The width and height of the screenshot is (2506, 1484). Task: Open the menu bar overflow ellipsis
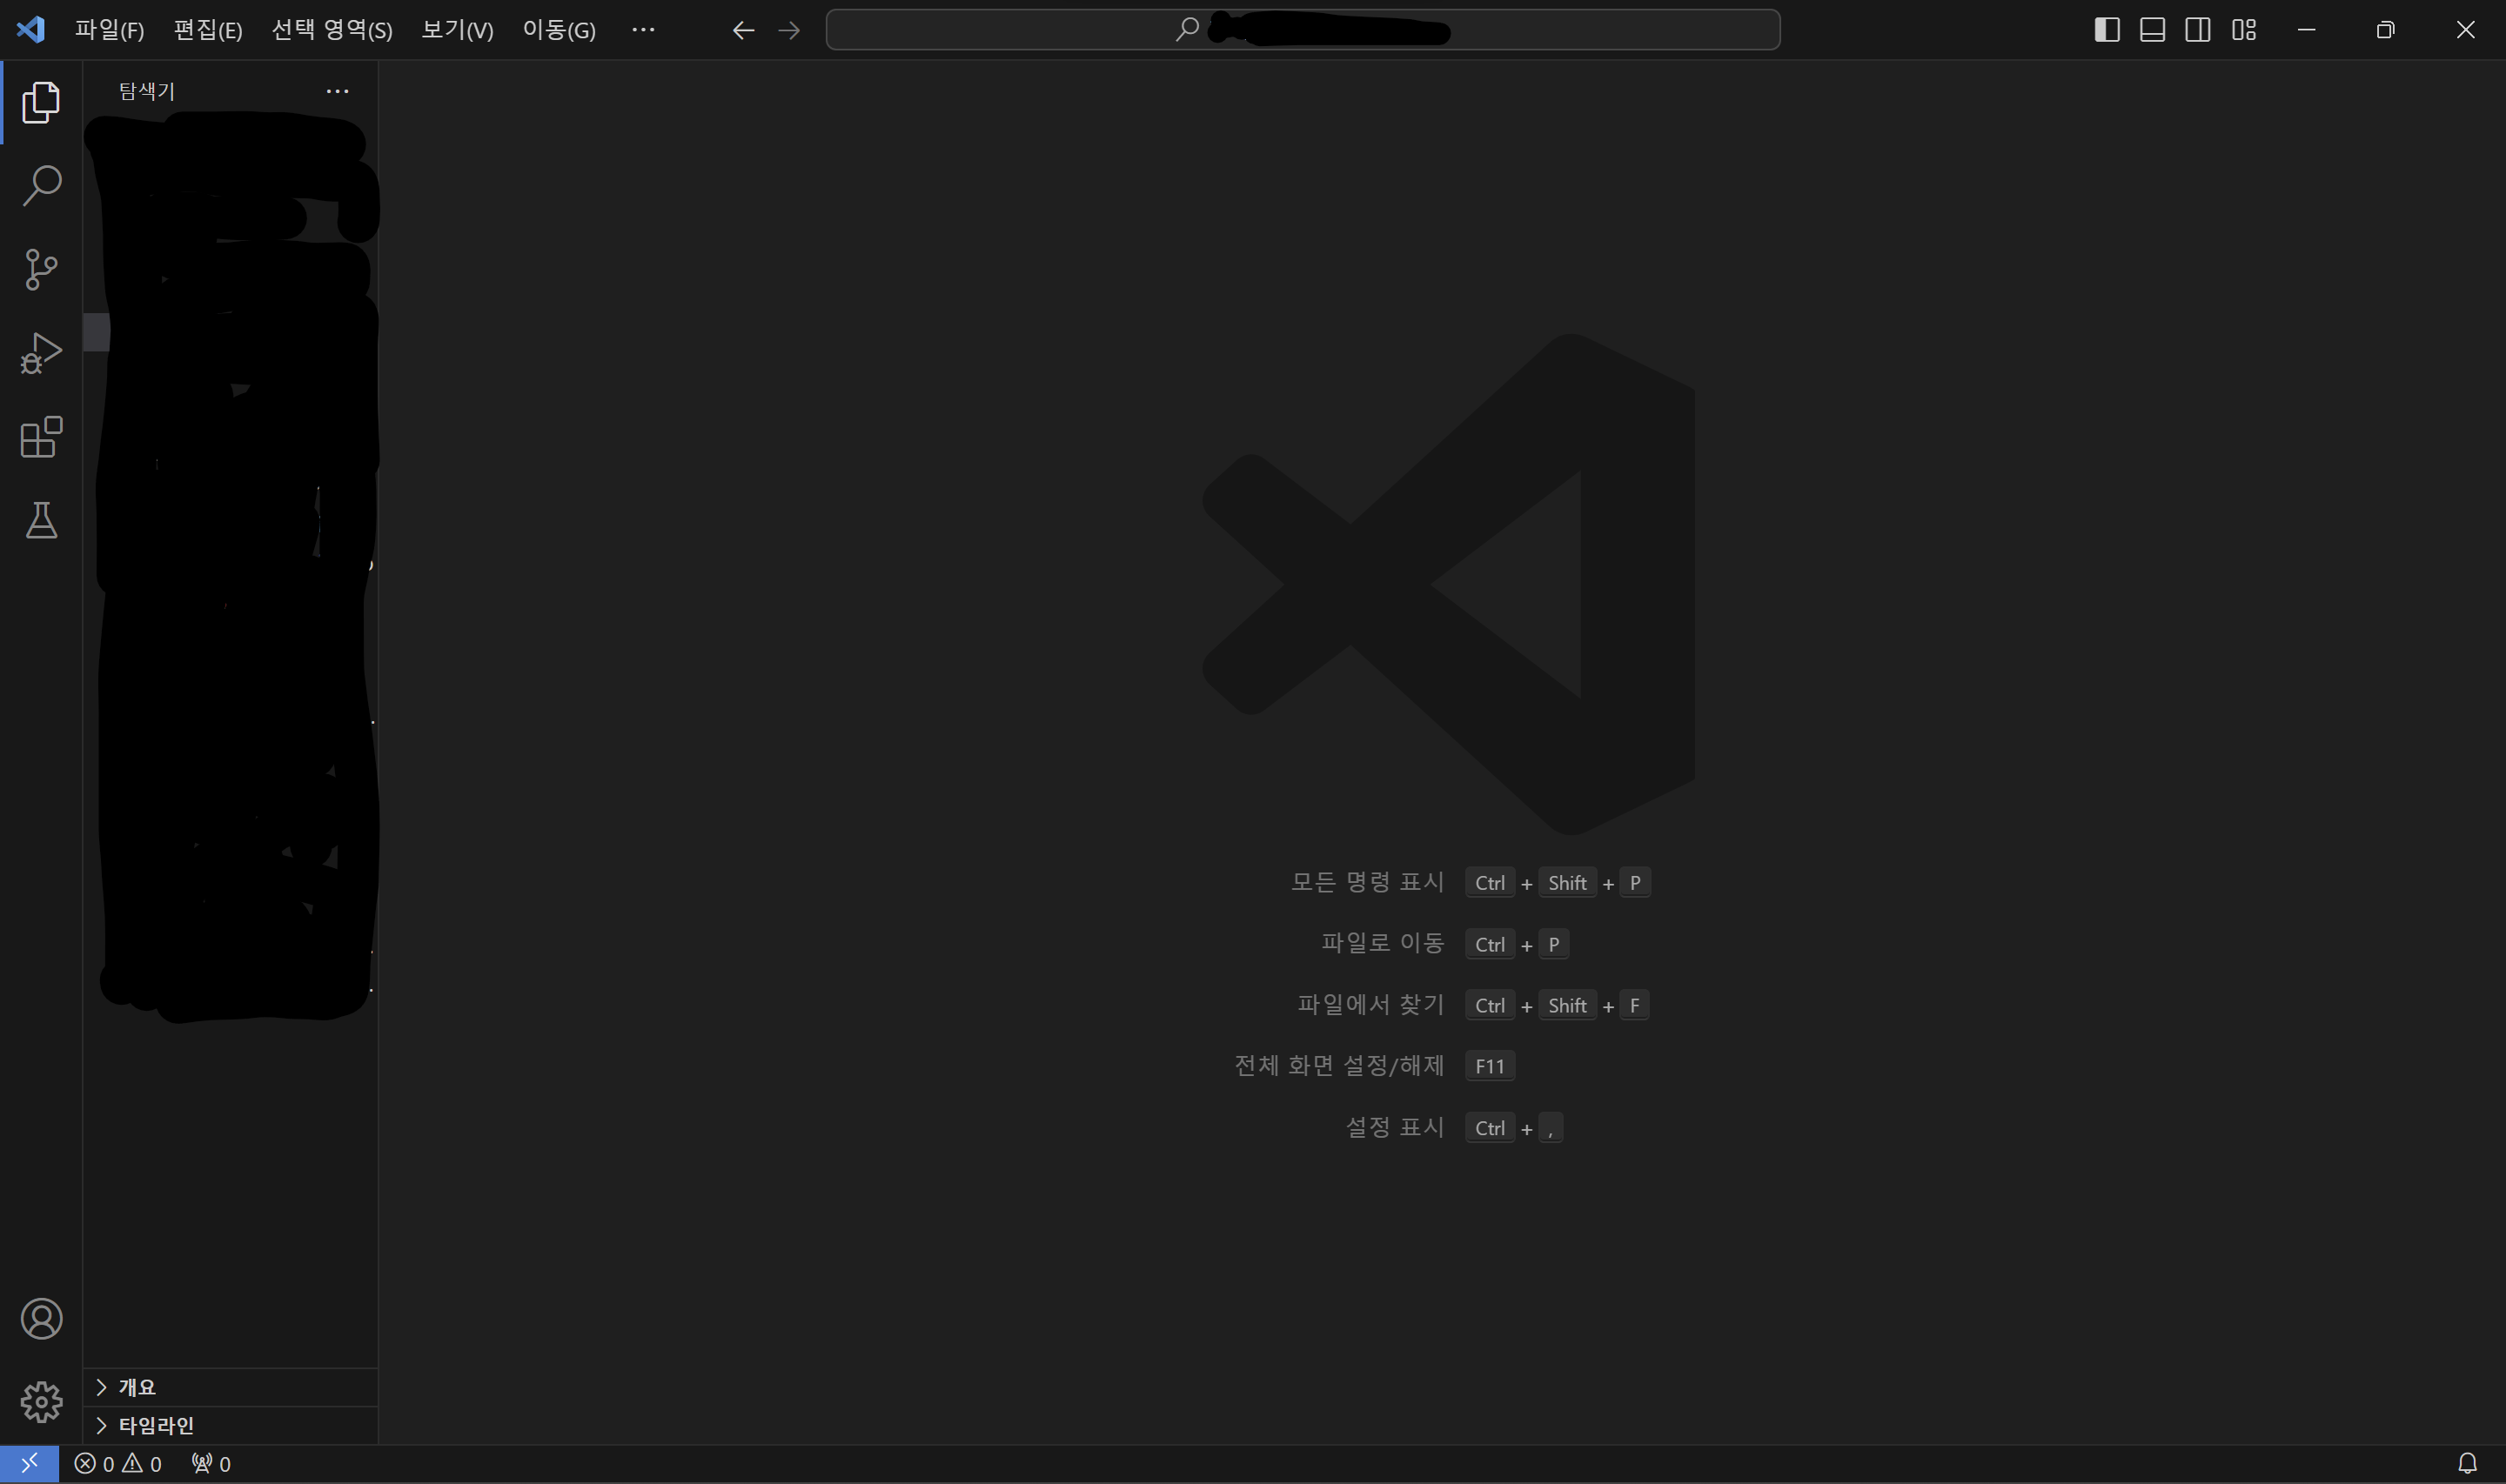pyautogui.click(x=643, y=30)
